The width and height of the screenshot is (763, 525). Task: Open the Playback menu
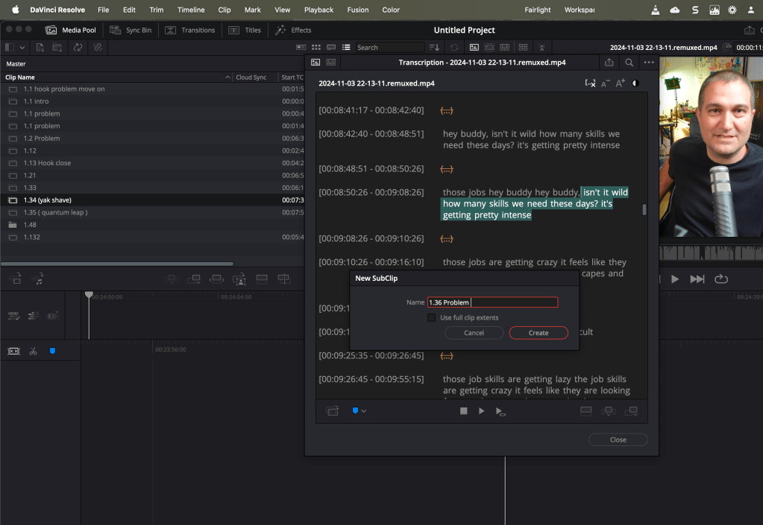(x=318, y=10)
